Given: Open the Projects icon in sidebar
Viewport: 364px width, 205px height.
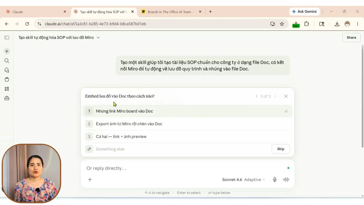Looking at the screenshot, I should 7,79.
